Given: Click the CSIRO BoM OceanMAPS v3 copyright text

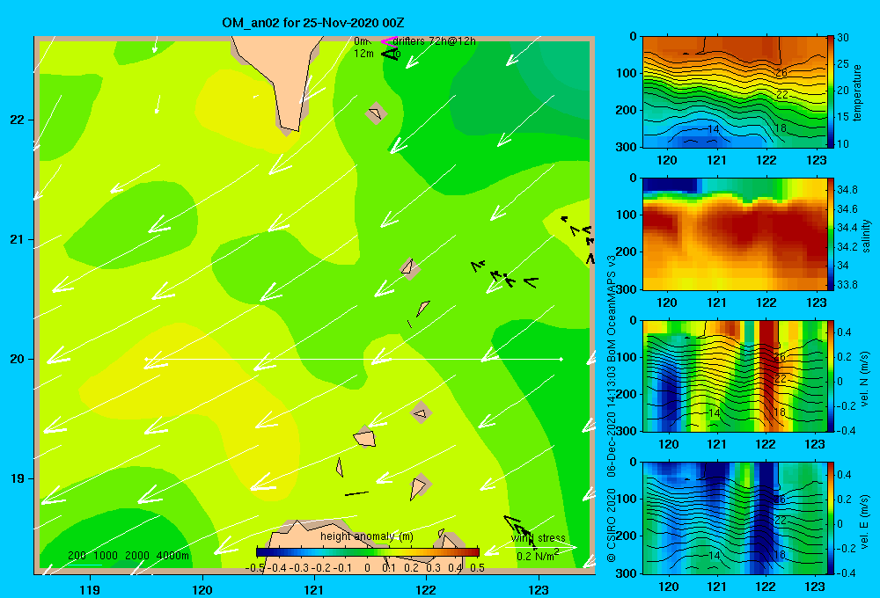Looking at the screenshot, I should (x=612, y=408).
